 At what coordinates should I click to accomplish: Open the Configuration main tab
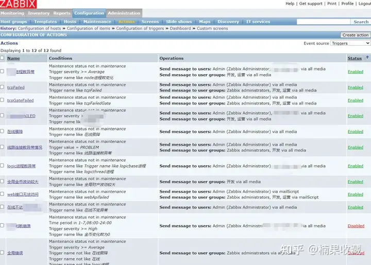tap(89, 13)
